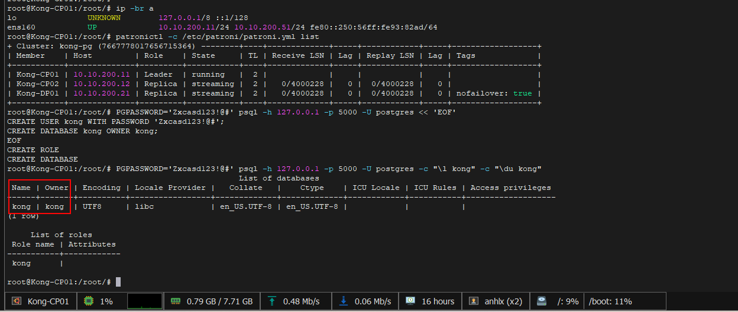Click the Receive LSN 0/4000228 in Kong-DP01 row
Image resolution: width=738 pixels, height=312 pixels.
click(x=303, y=93)
